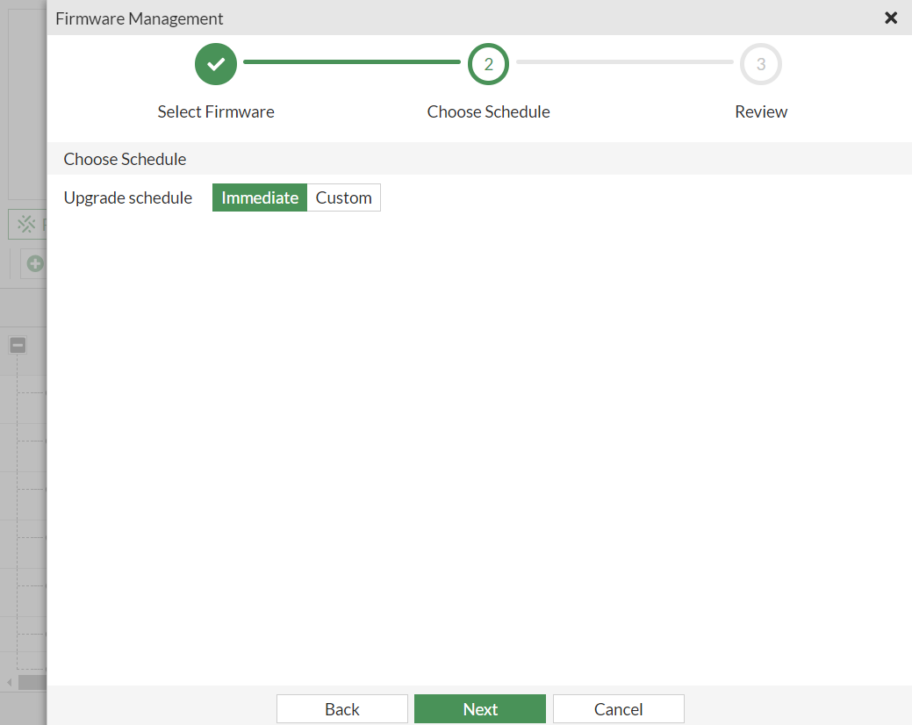Click the grey circle above the Review label

click(x=760, y=63)
